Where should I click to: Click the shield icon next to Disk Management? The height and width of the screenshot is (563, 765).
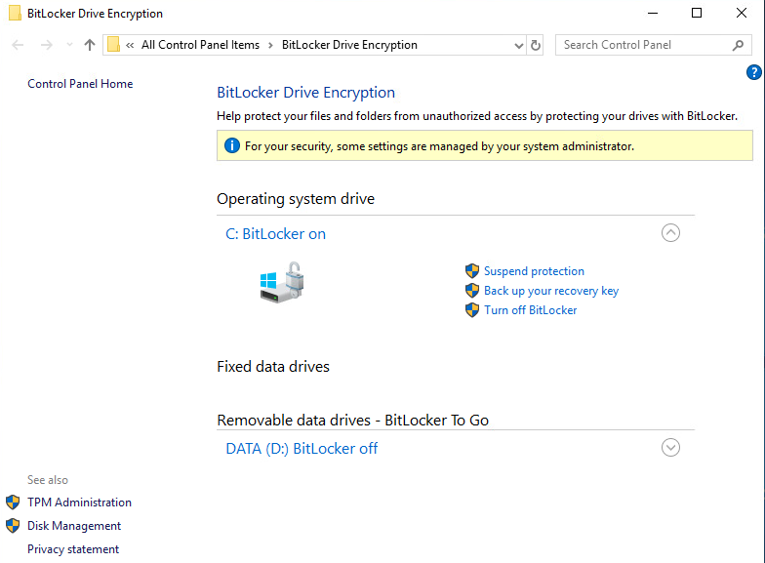(x=13, y=525)
